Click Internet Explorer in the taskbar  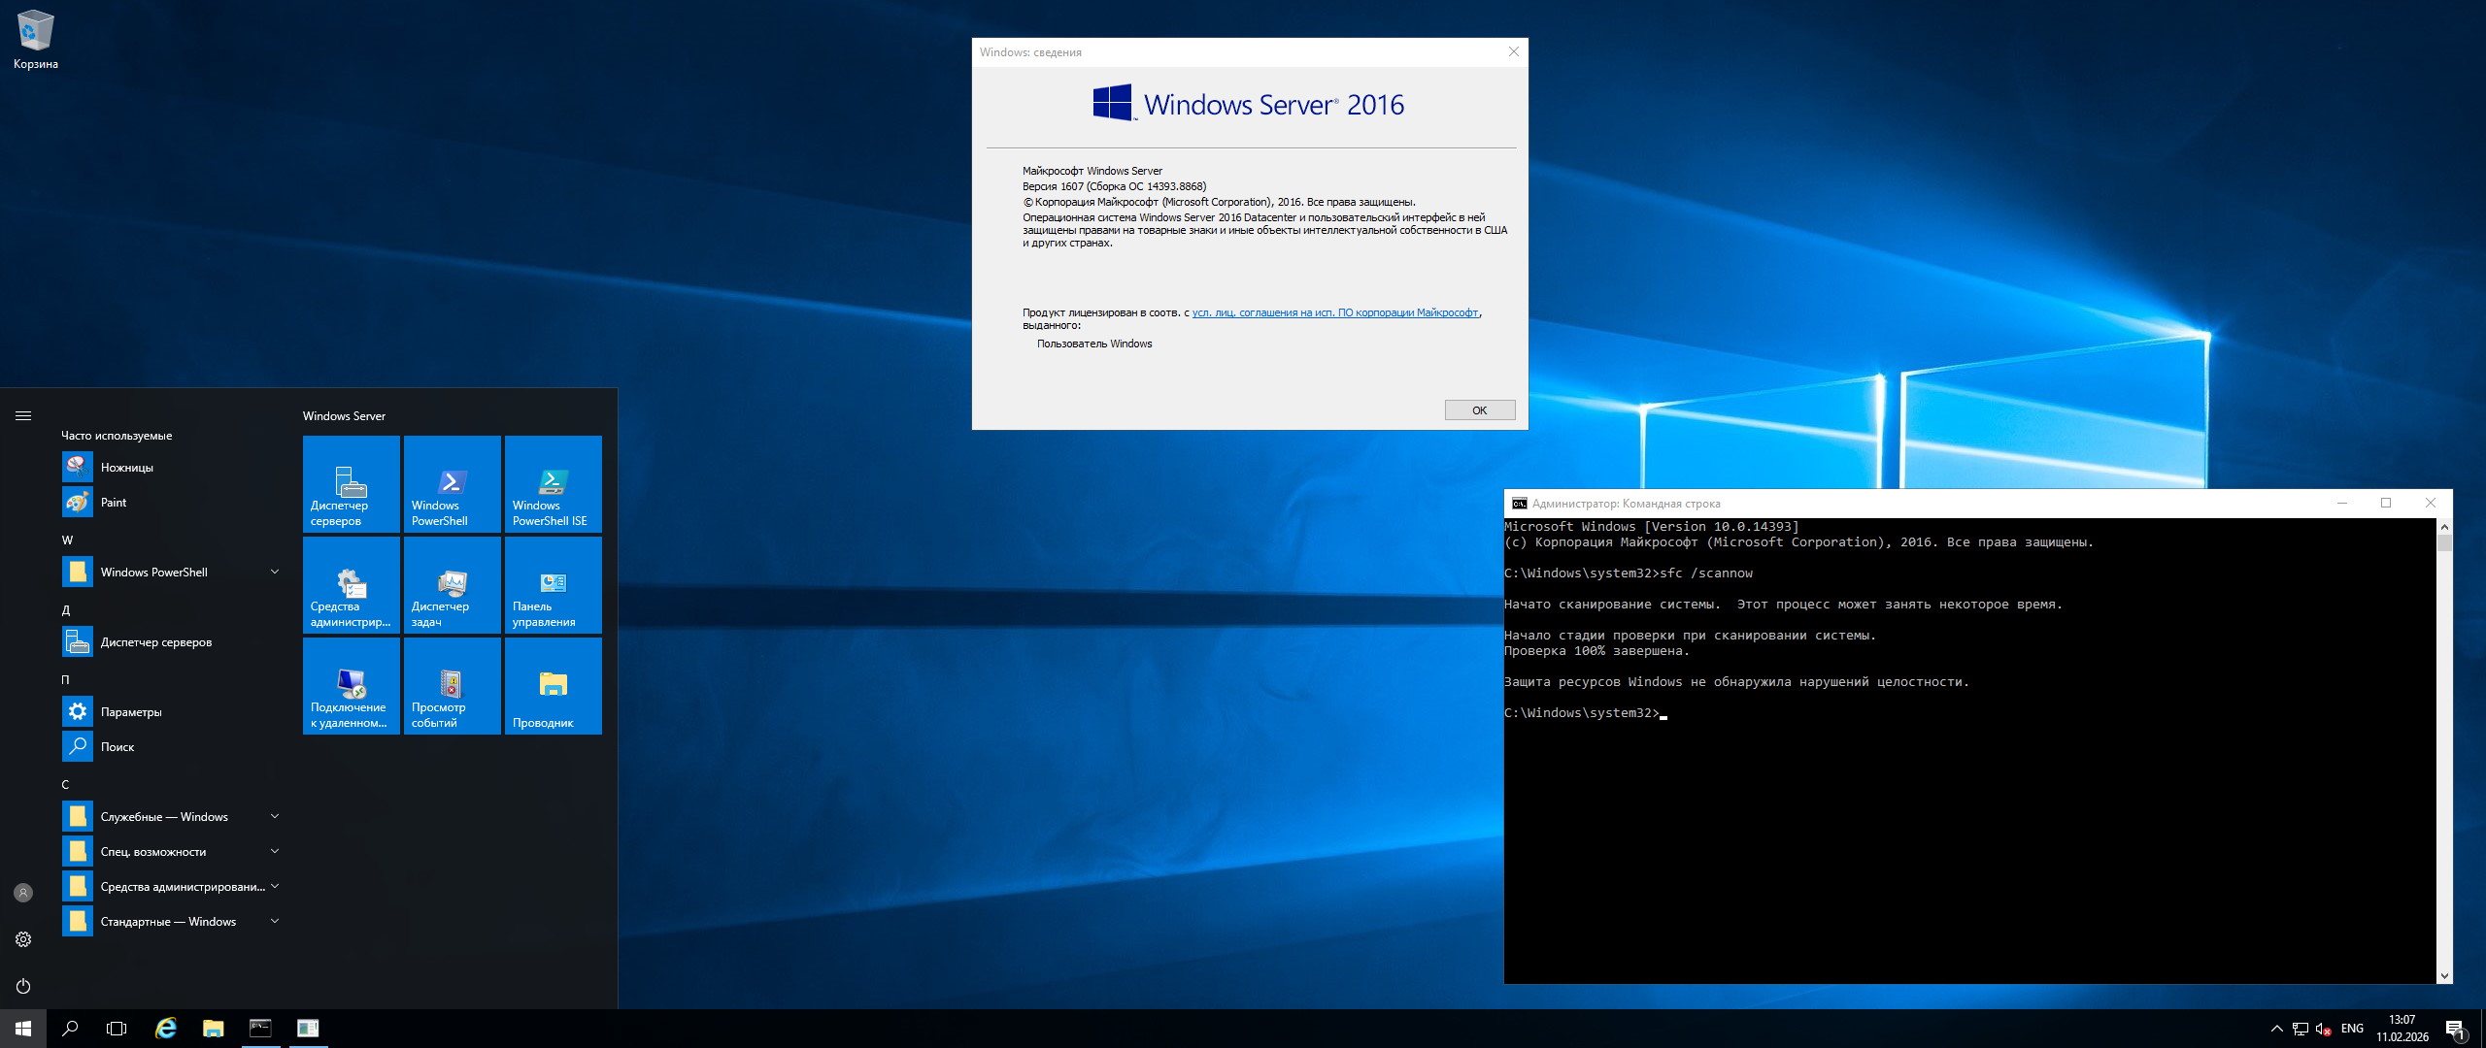pyautogui.click(x=166, y=1029)
